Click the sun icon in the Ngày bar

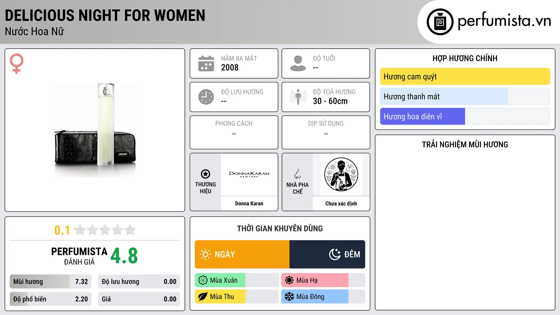[205, 254]
